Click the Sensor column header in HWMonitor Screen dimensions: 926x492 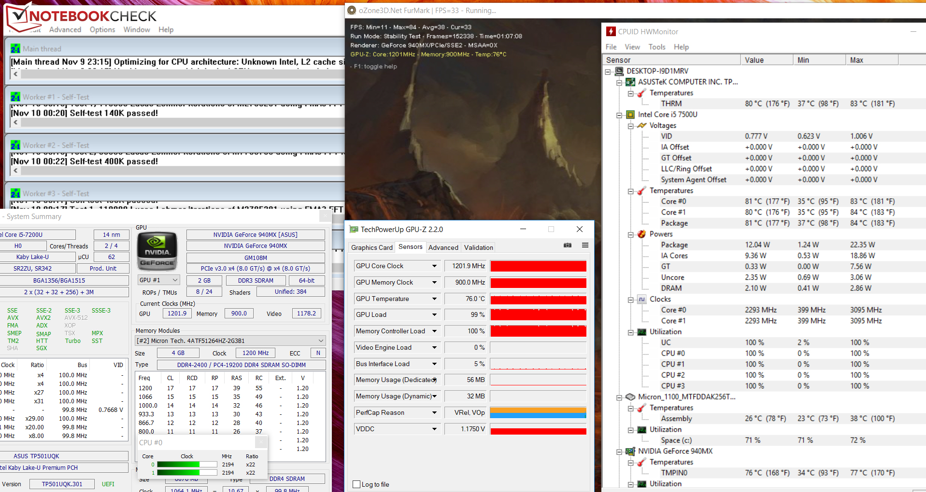[x=671, y=60]
